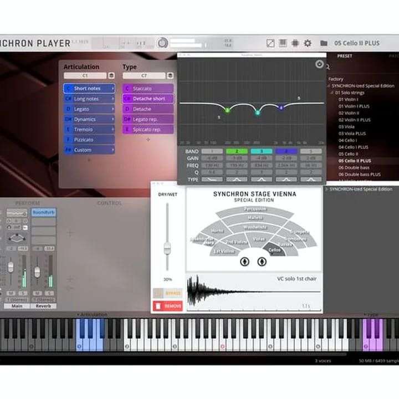Solo the Reverb mixer channel
Viewport: 399px width, 399px height.
click(x=49, y=293)
